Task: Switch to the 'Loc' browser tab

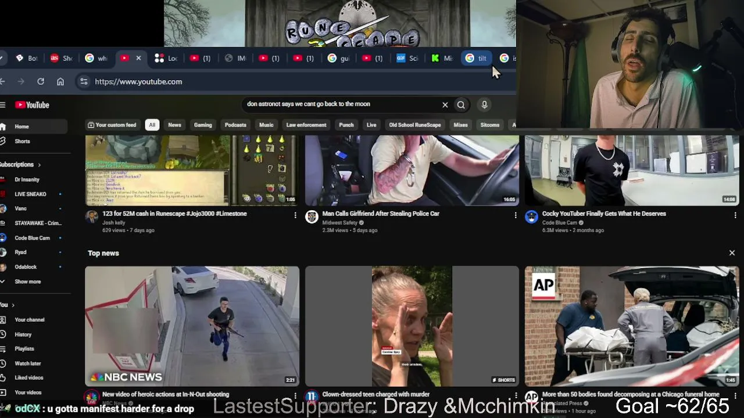Action: [166, 58]
